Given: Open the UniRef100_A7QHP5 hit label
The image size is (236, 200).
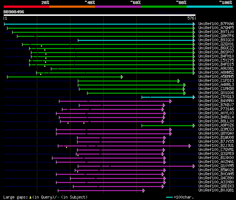Looking at the screenshot, I should click(216, 28).
